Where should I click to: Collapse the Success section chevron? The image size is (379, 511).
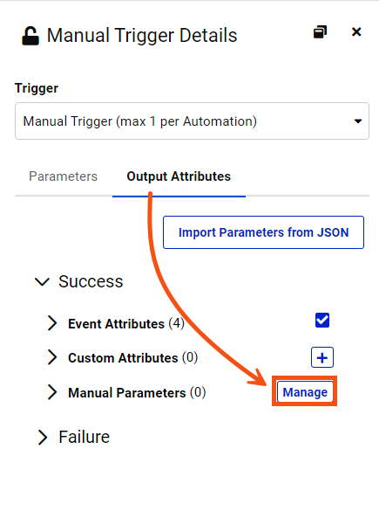click(x=42, y=282)
